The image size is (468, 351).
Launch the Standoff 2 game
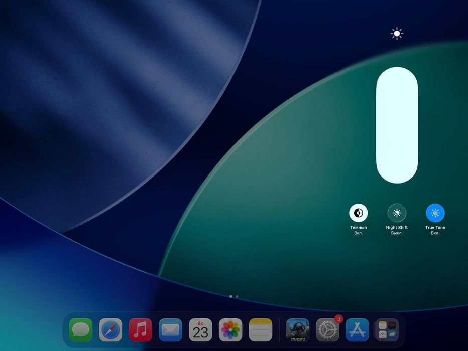298,330
